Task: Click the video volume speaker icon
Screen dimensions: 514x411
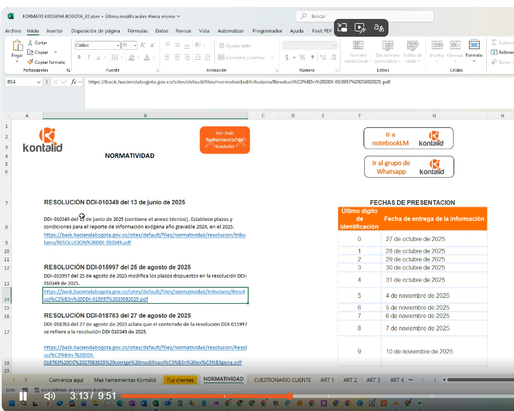Action: point(50,396)
